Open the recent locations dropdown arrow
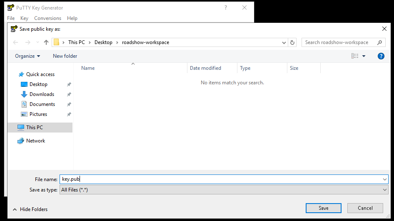 (x=37, y=42)
